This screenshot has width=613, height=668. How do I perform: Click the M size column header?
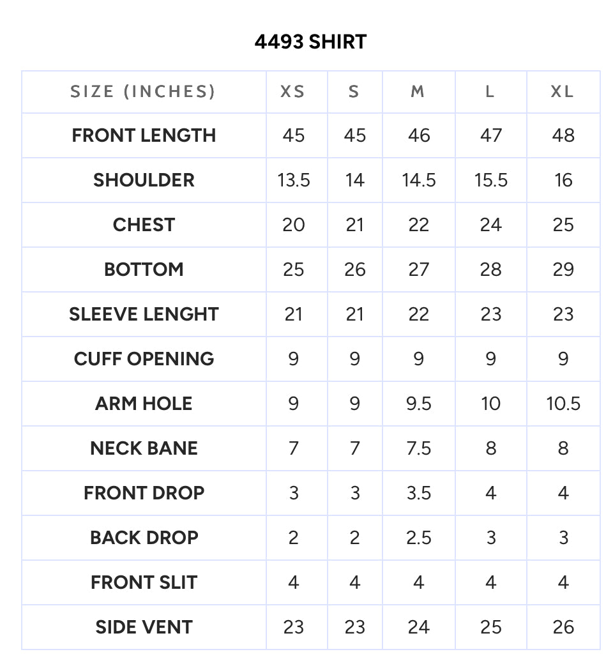pos(418,91)
